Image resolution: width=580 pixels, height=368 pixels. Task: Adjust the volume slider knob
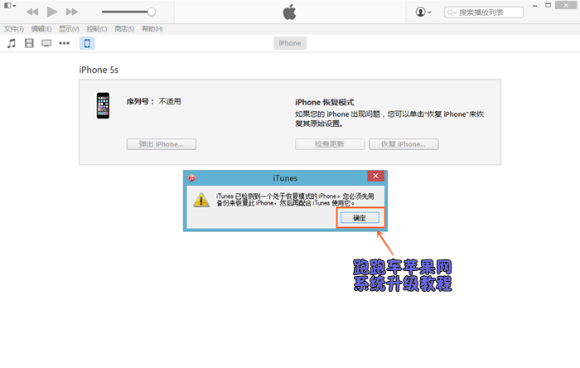pyautogui.click(x=152, y=12)
